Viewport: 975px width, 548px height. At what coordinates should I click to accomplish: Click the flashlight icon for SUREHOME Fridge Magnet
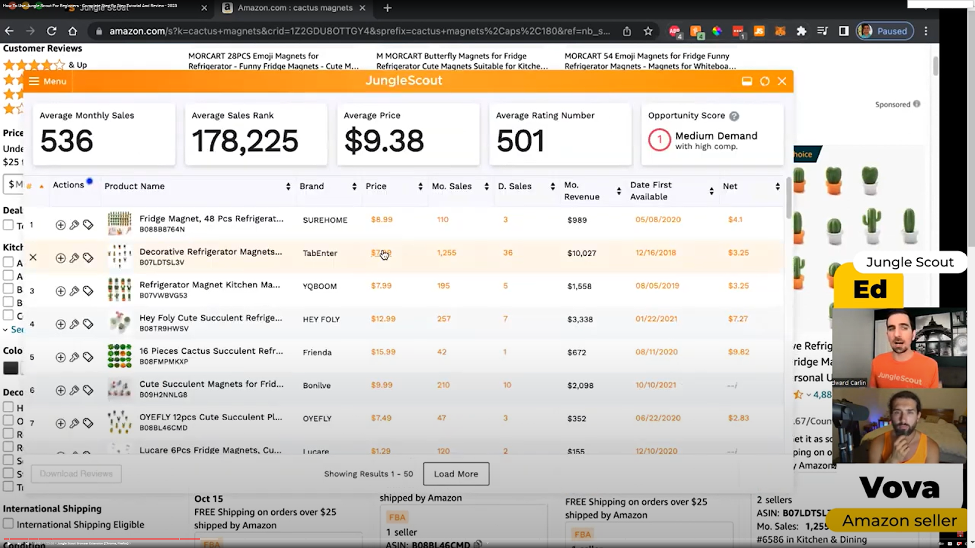74,225
